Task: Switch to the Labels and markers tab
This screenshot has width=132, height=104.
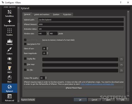Action: coord(42,14)
